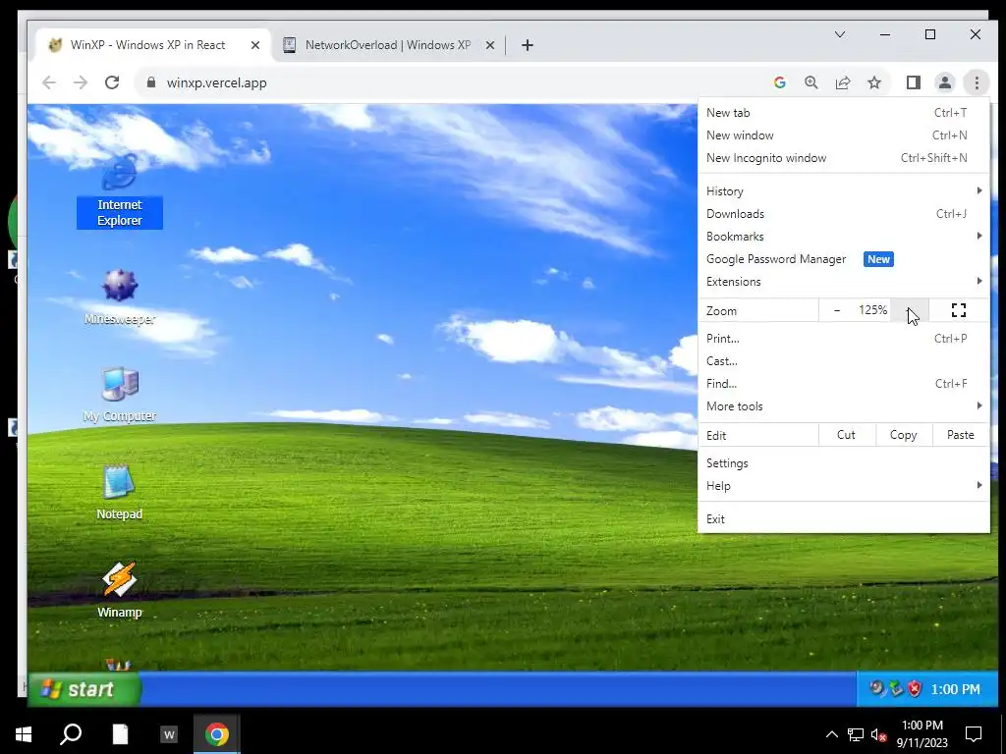Click the XP start button
This screenshot has width=1006, height=754.
[x=84, y=689]
